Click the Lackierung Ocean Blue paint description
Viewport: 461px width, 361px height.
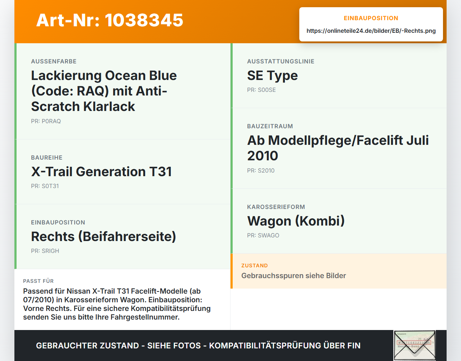click(x=104, y=91)
